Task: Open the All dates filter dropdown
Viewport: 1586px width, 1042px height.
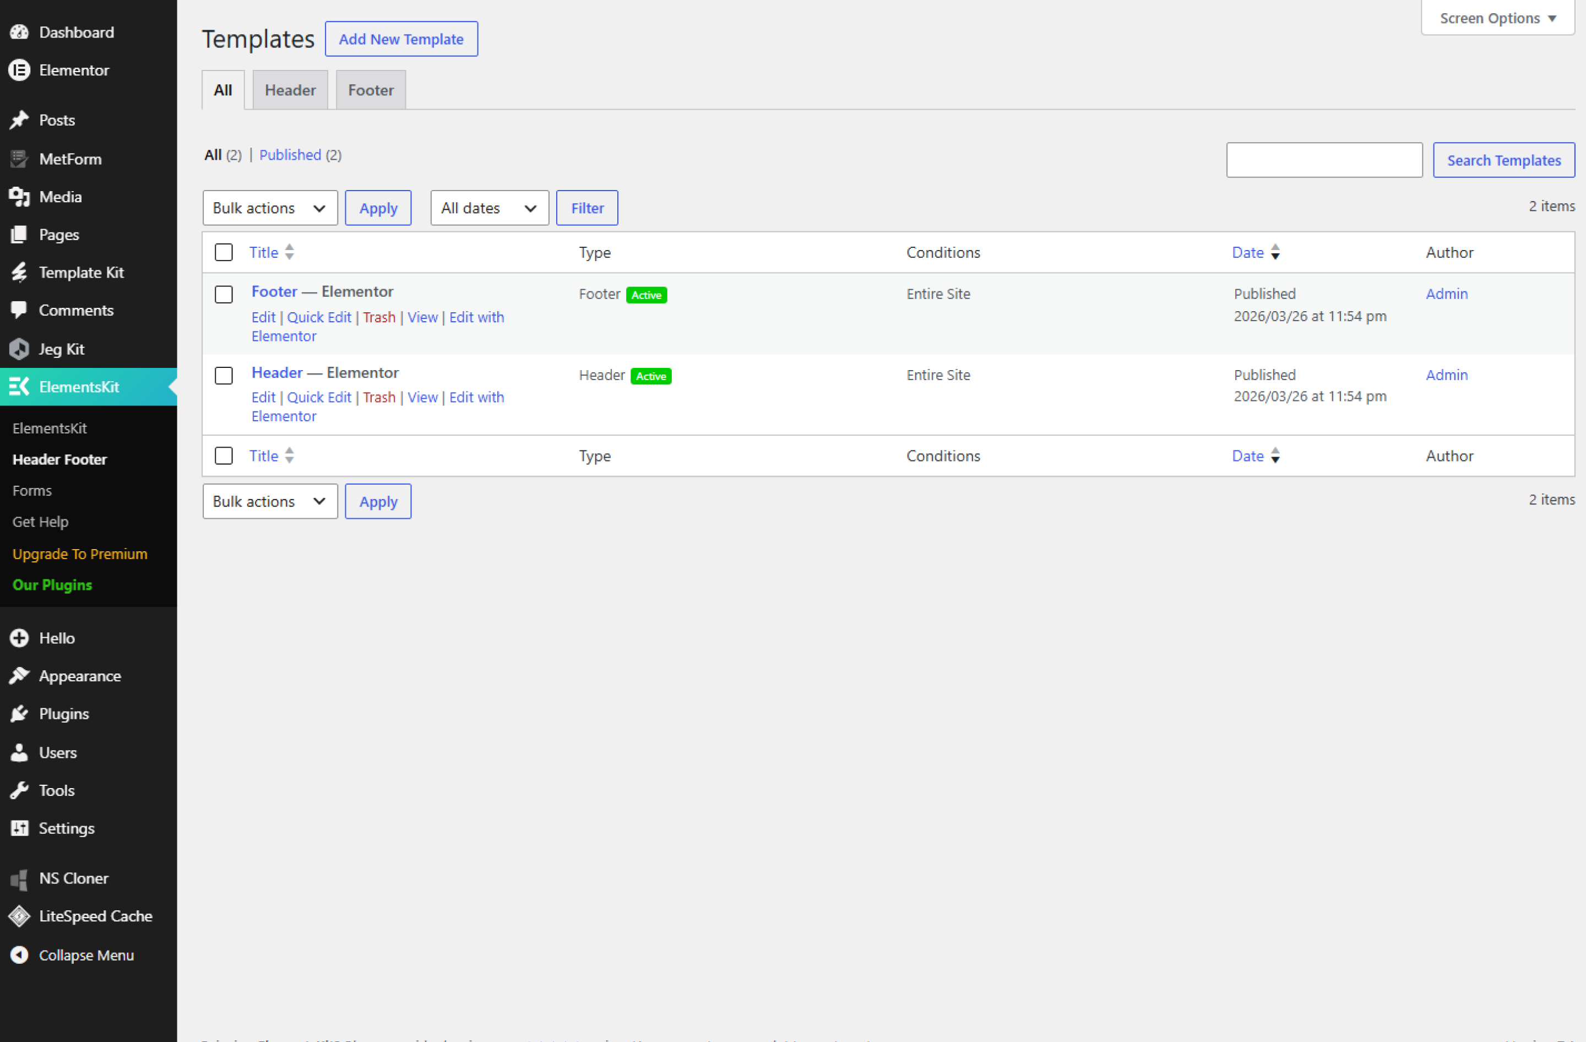Action: (490, 208)
